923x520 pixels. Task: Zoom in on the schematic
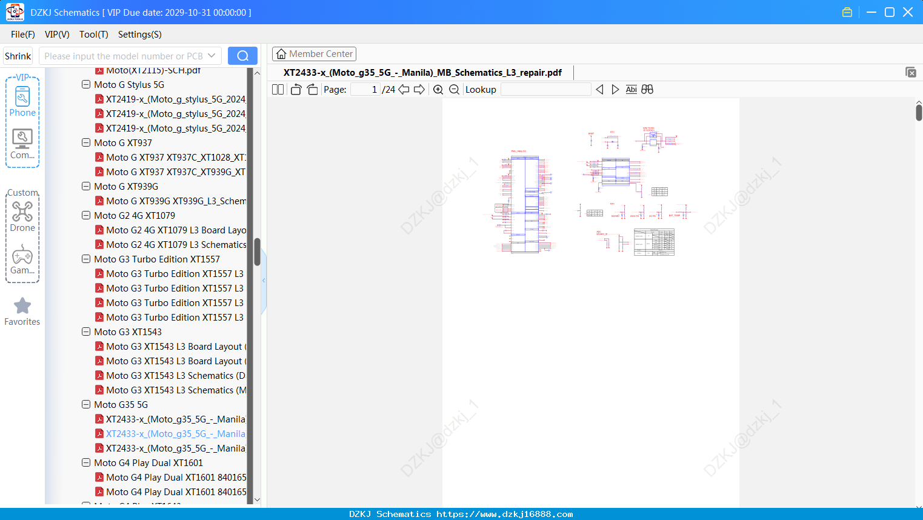438,90
